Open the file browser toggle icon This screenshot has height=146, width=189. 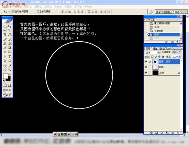click(151, 12)
